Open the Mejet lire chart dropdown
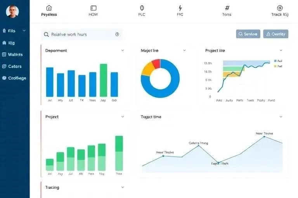 tap(184, 50)
